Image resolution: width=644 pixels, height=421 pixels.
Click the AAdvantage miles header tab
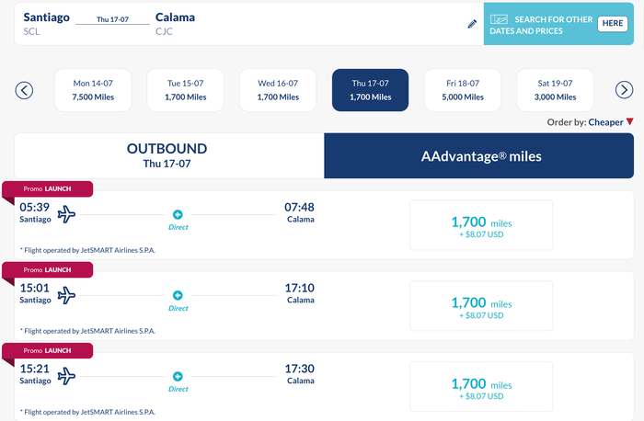pyautogui.click(x=479, y=156)
